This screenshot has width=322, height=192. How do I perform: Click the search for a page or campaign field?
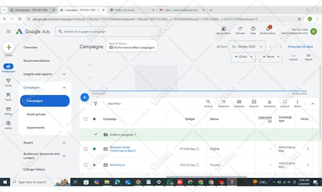pyautogui.click(x=108, y=32)
